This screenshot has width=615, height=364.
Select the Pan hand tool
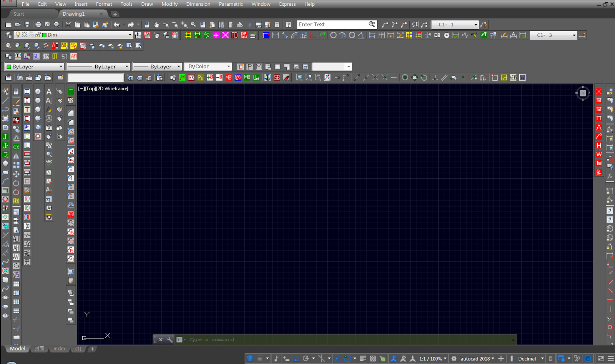point(156,25)
